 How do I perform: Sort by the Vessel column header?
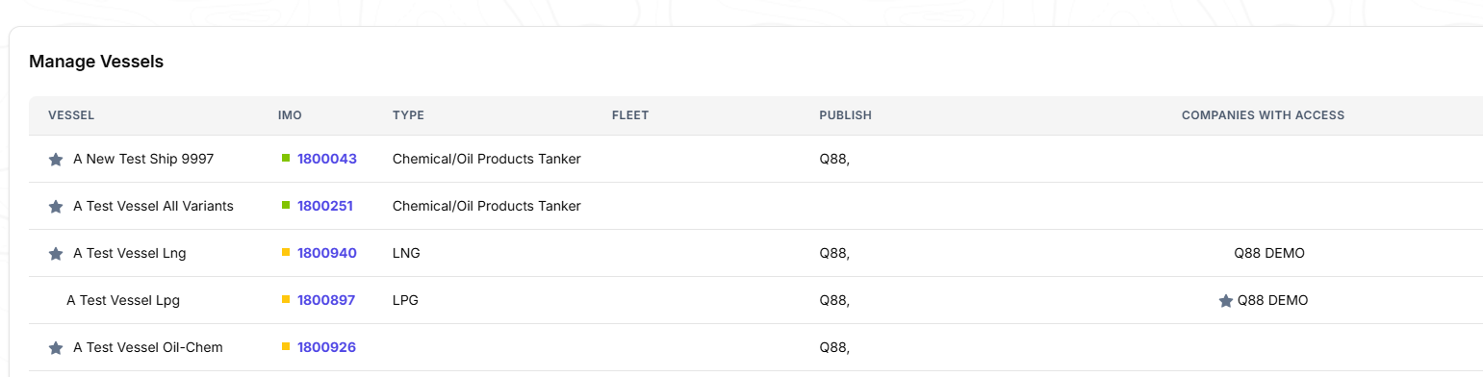71,115
